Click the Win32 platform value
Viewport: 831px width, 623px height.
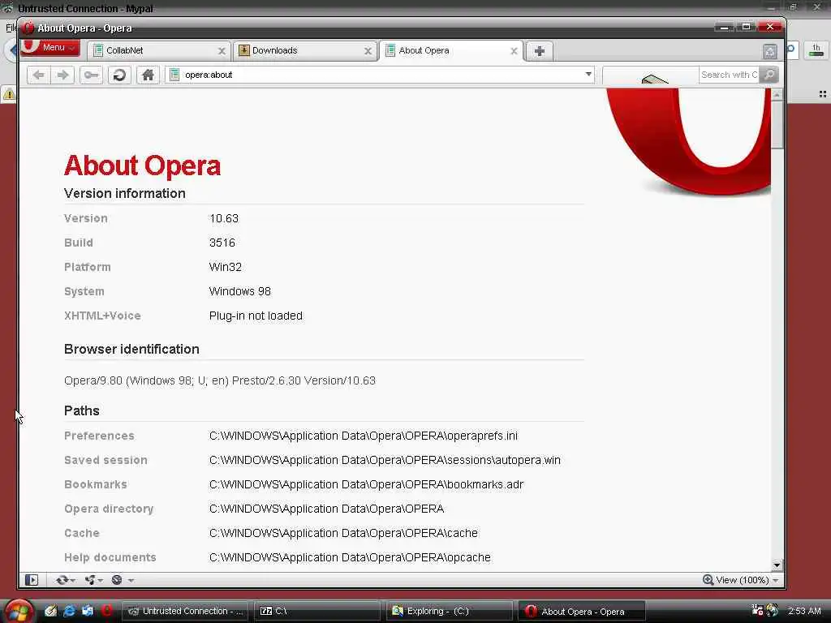point(226,267)
